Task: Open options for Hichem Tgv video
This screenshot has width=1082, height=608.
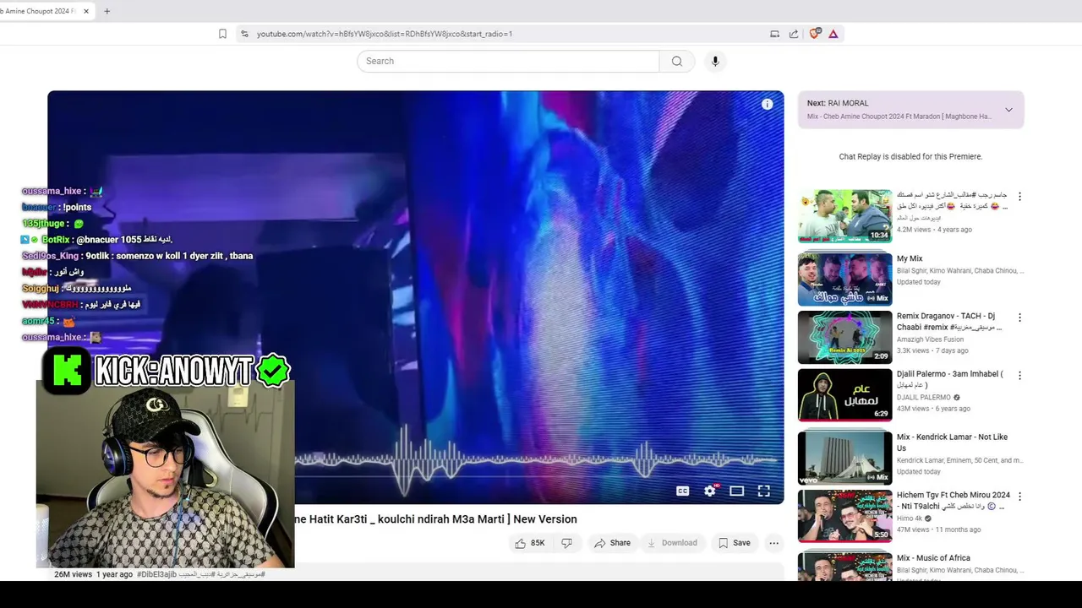Action: (x=1019, y=497)
